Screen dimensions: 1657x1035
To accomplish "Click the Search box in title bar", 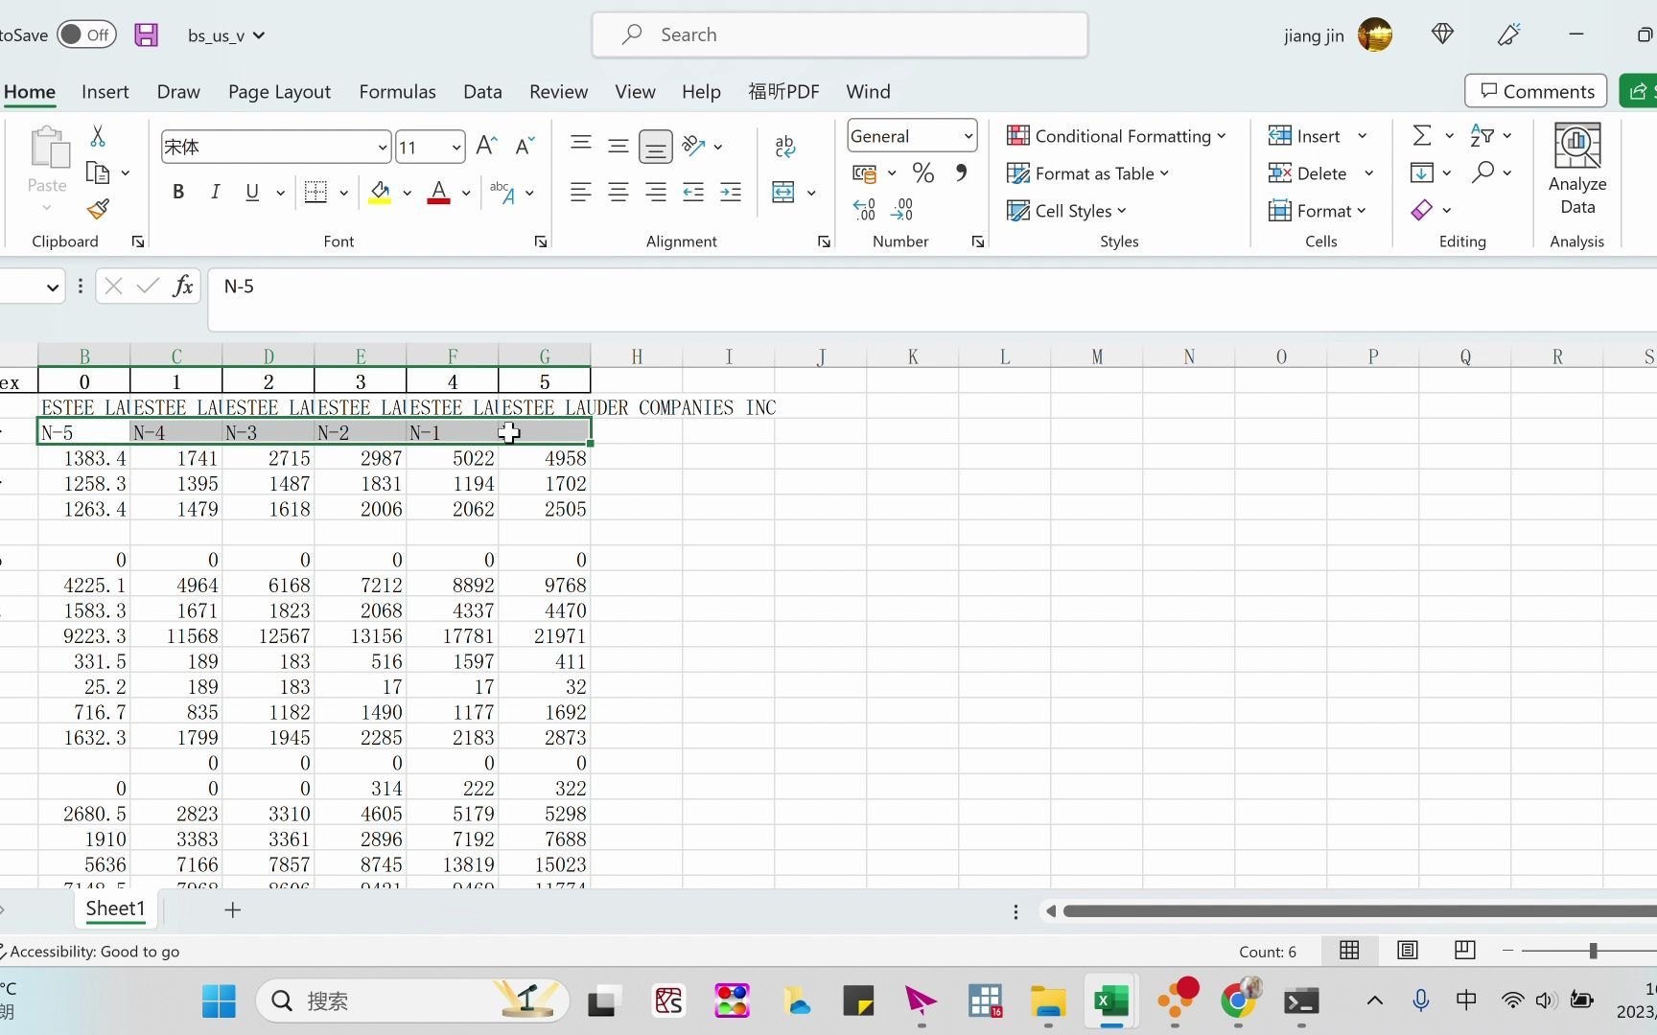I will click(x=840, y=34).
